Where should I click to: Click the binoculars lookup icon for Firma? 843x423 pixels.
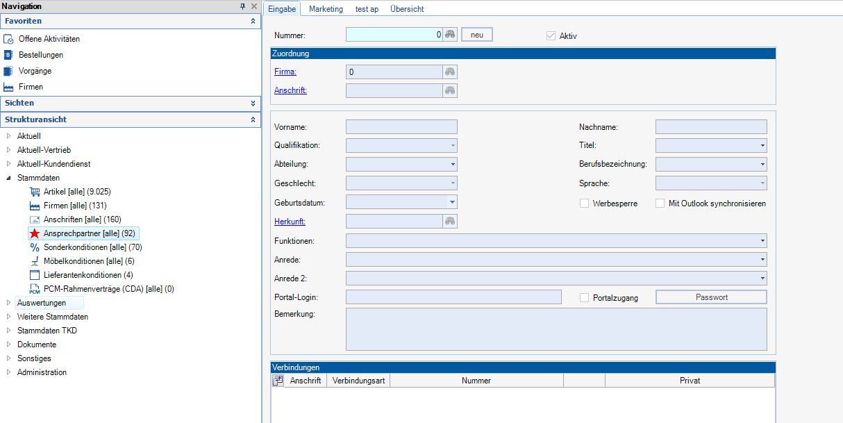(x=450, y=72)
